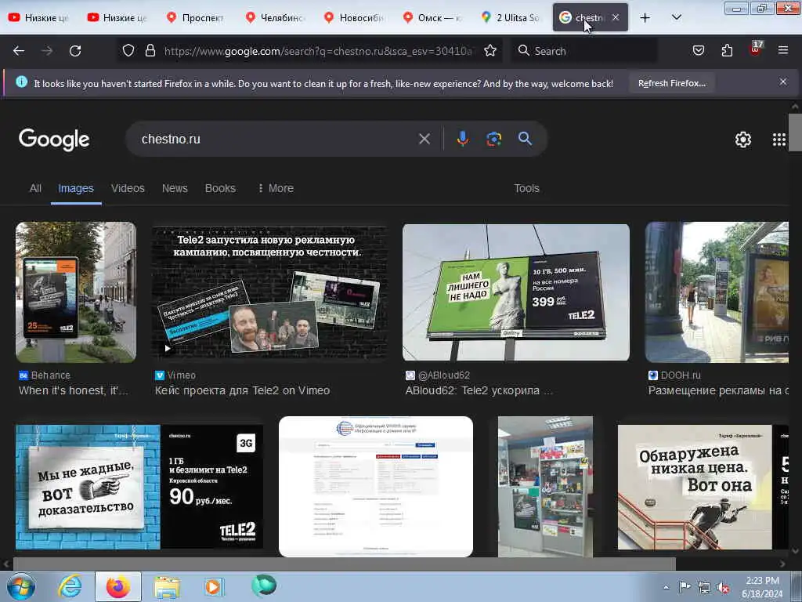Click the Google logo
Viewport: 802px width, 602px height.
pyautogui.click(x=54, y=140)
